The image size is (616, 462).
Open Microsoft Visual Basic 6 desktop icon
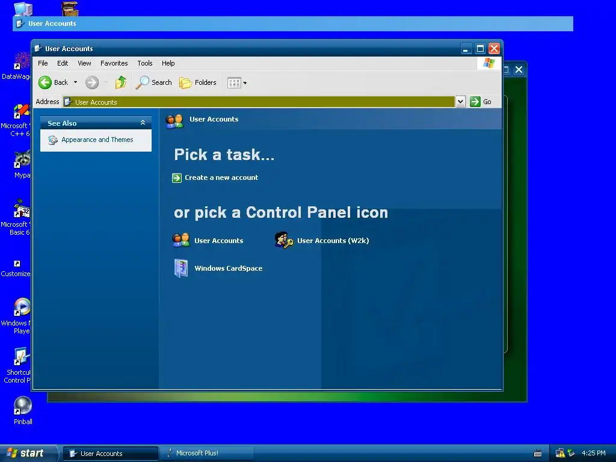tap(22, 209)
